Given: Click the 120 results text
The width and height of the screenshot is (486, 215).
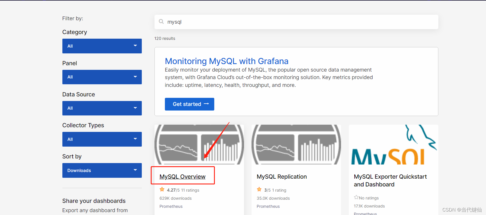Looking at the screenshot, I should pos(165,38).
